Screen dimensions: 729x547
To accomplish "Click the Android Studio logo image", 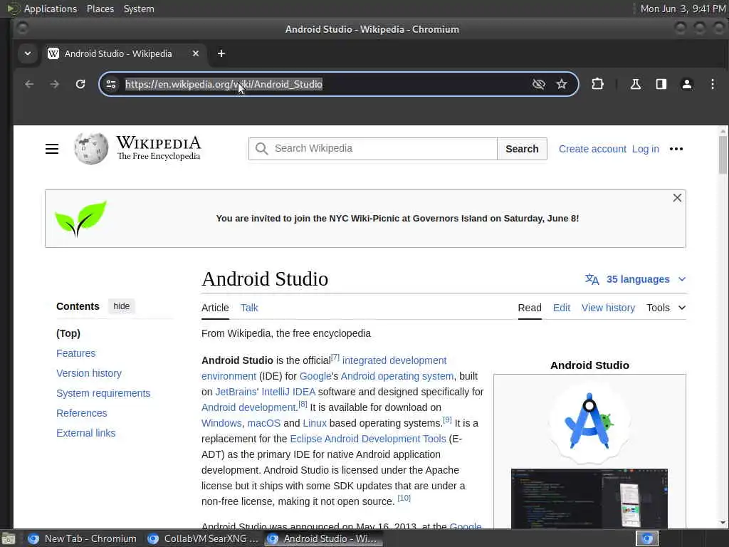I will [x=589, y=422].
